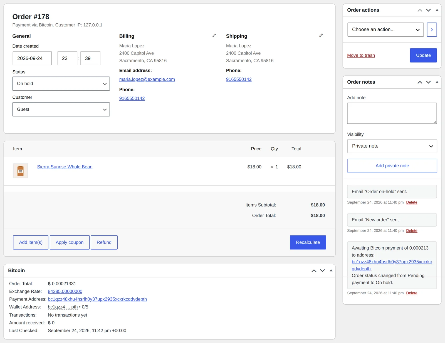Click the Items Subtotal $18.00 value
445x343 pixels.
tap(318, 205)
